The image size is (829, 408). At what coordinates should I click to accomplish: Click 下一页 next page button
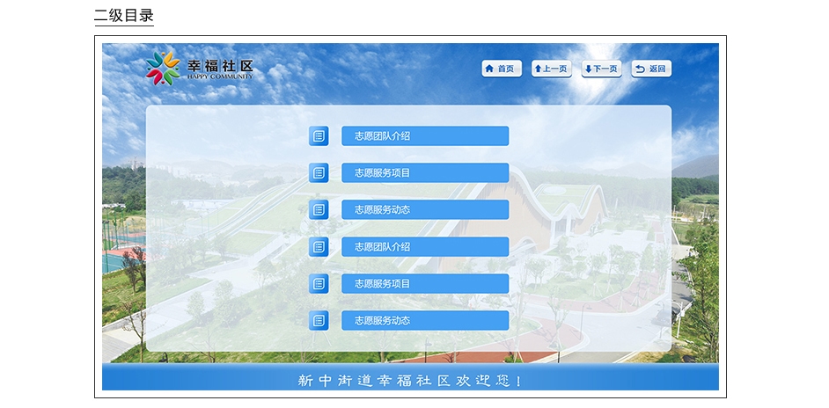click(x=601, y=69)
